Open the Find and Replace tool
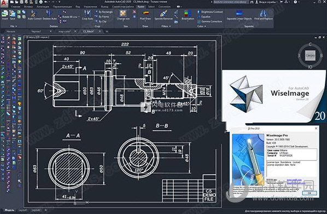Image resolution: width=327 pixels, height=214 pixels. [264, 15]
